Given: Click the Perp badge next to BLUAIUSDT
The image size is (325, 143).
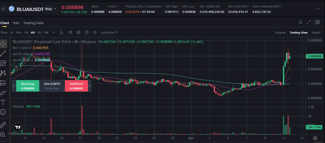Looking at the screenshot, I should point(48,9).
